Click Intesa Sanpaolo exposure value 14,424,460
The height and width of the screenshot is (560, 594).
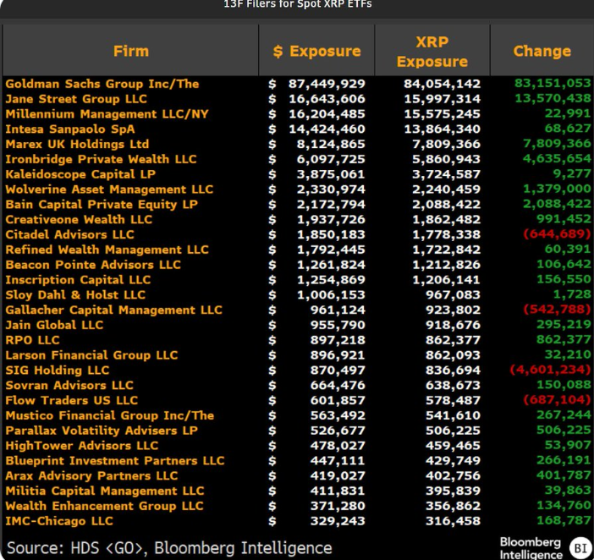pyautogui.click(x=327, y=129)
